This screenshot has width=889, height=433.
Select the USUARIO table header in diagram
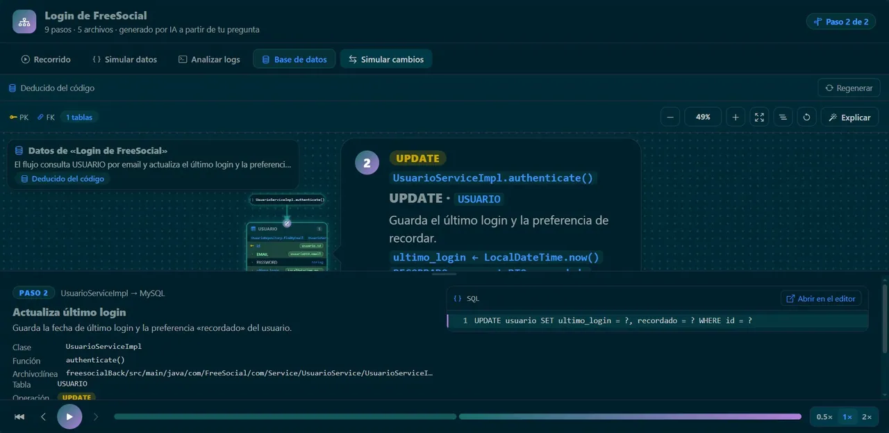click(x=286, y=229)
